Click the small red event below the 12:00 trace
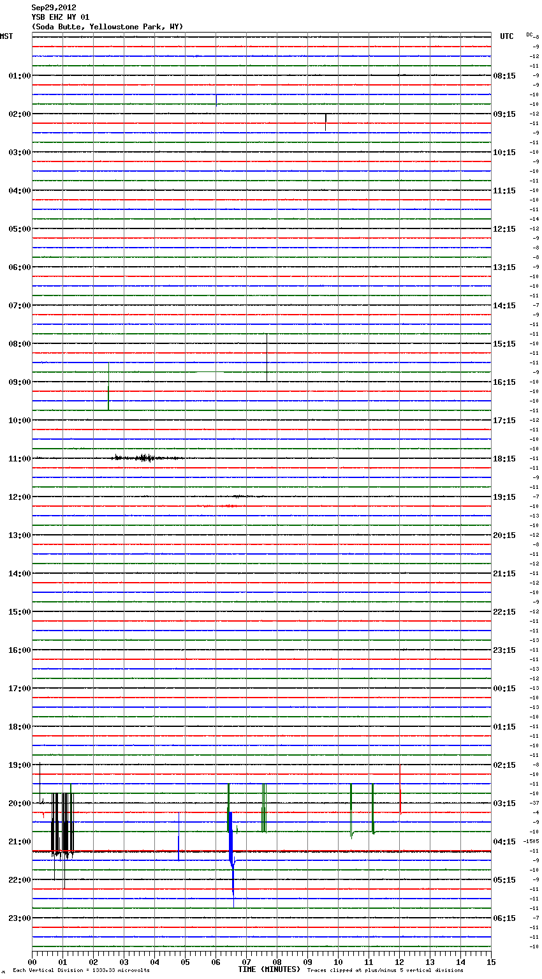Image resolution: width=542 pixels, height=979 pixels. point(220,505)
